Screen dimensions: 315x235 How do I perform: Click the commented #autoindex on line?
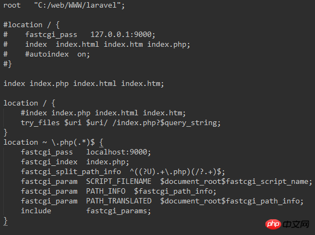pos(47,54)
